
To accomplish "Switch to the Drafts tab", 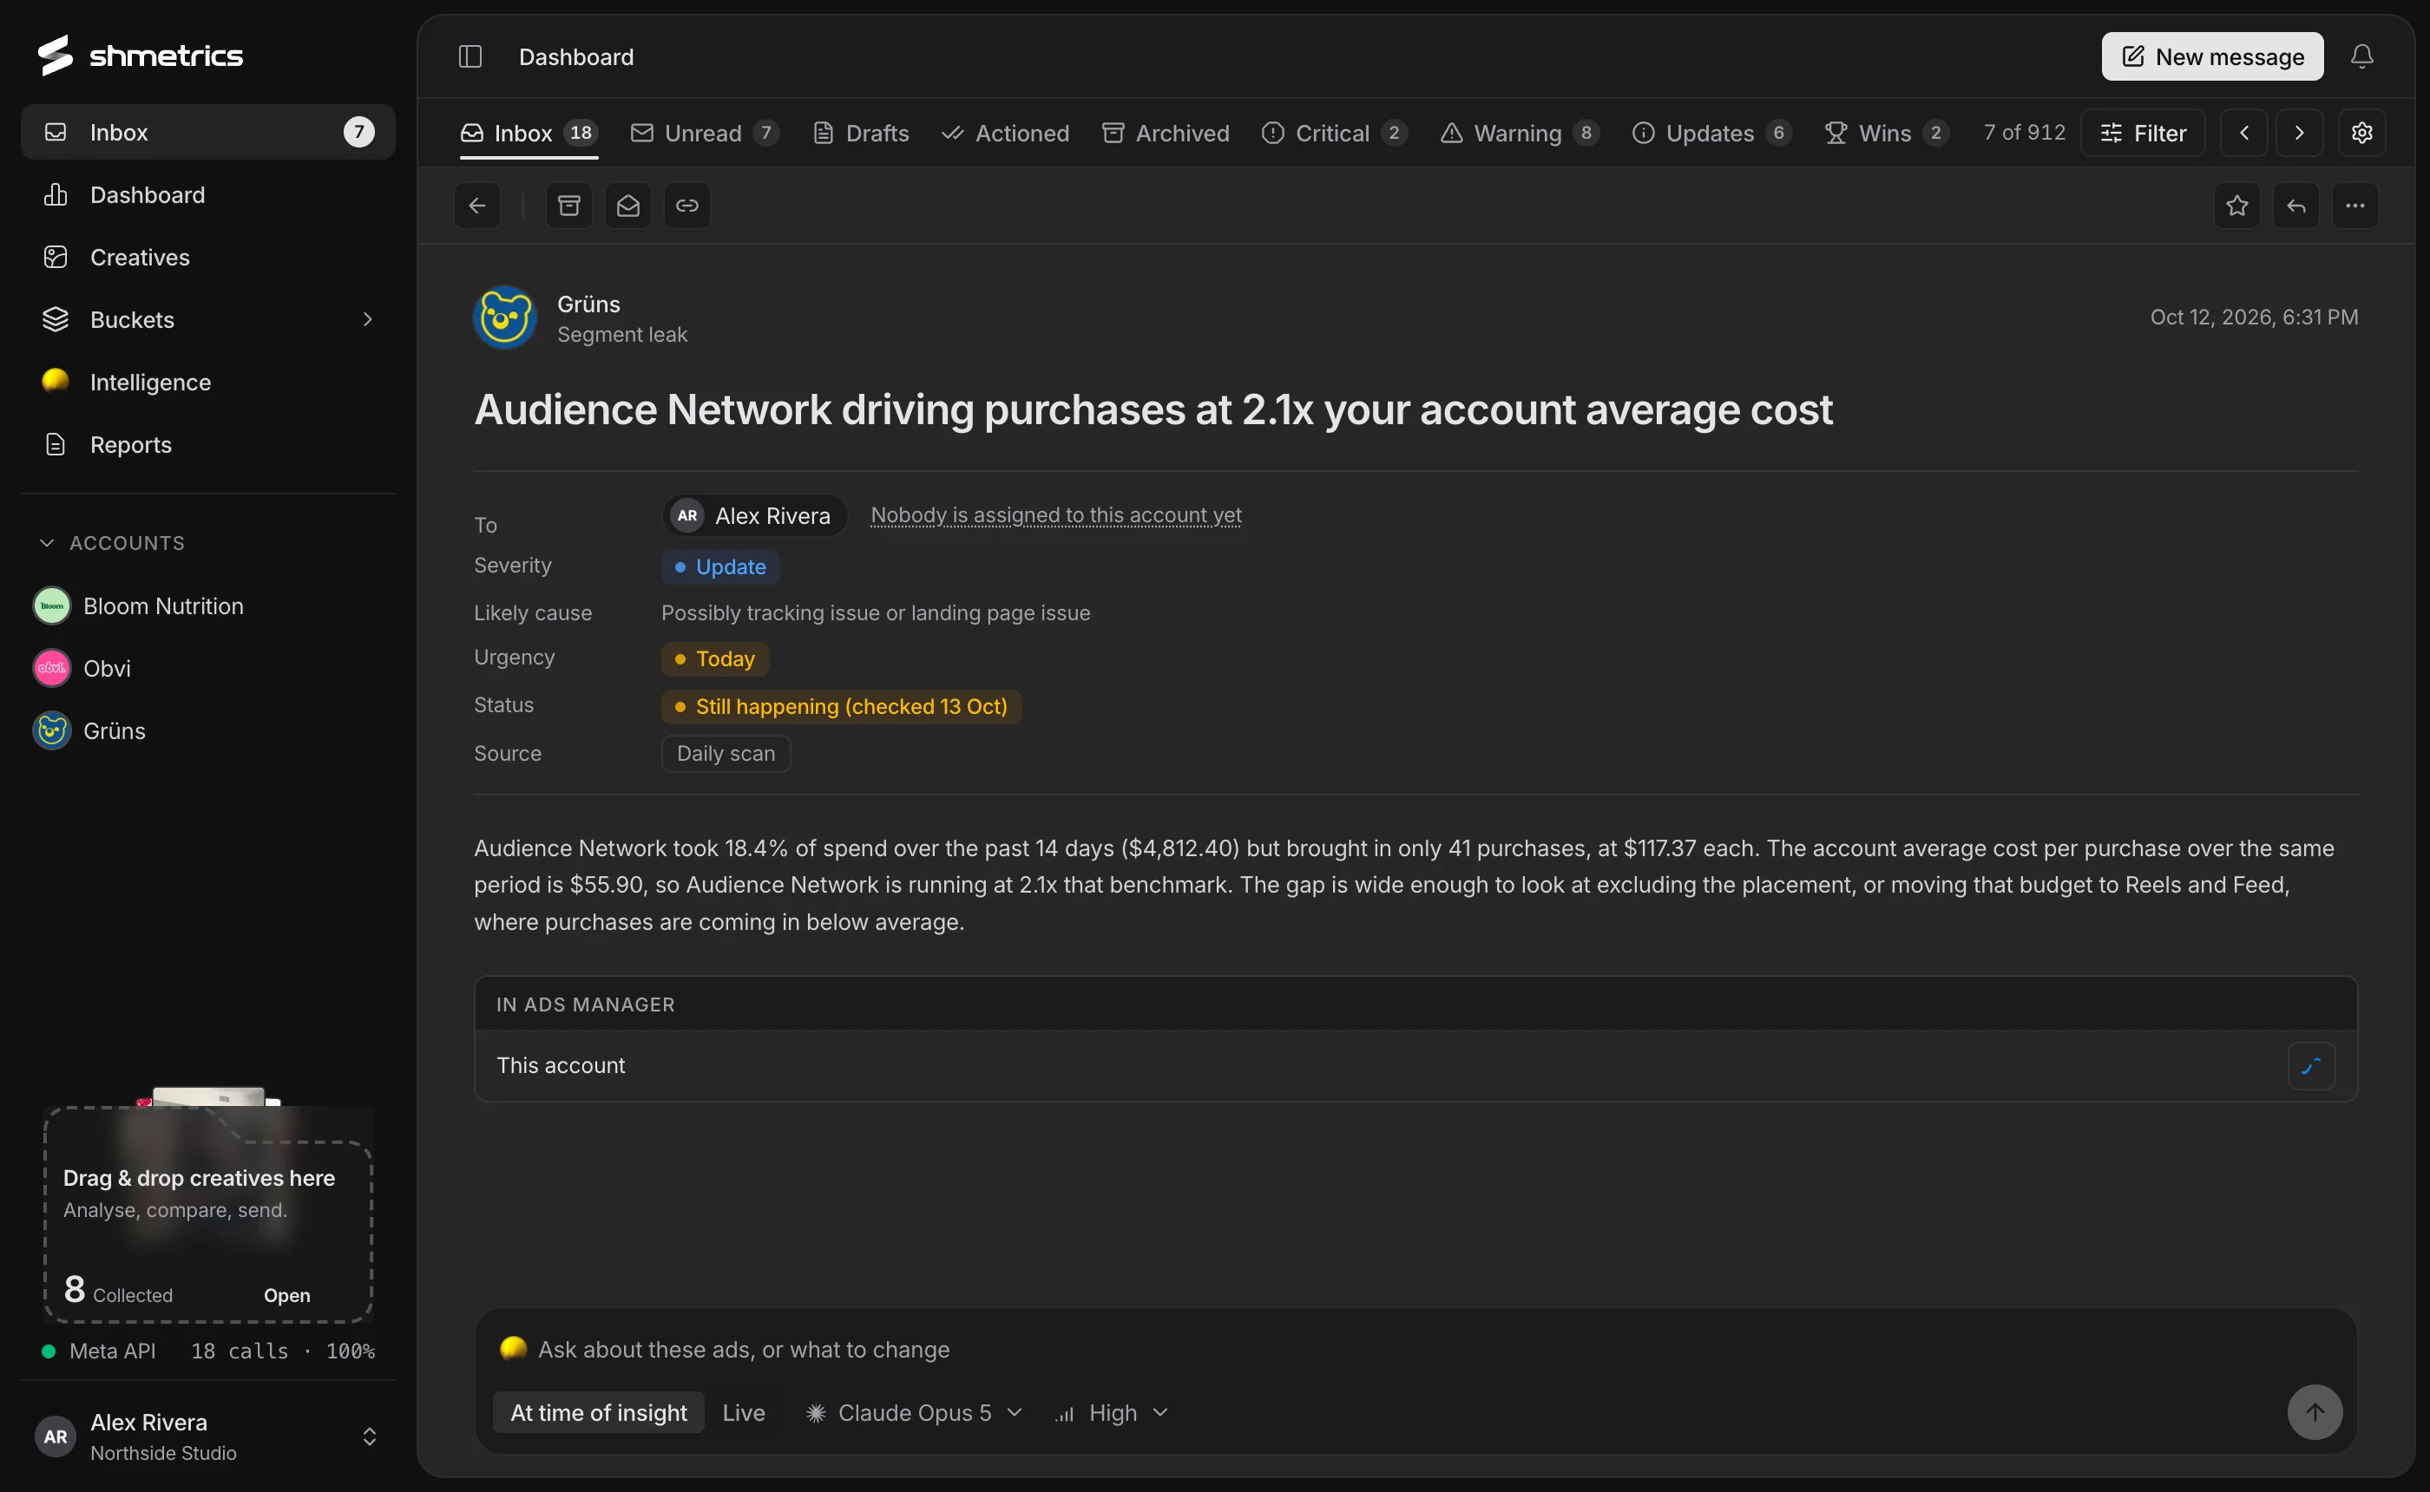I will [x=861, y=132].
